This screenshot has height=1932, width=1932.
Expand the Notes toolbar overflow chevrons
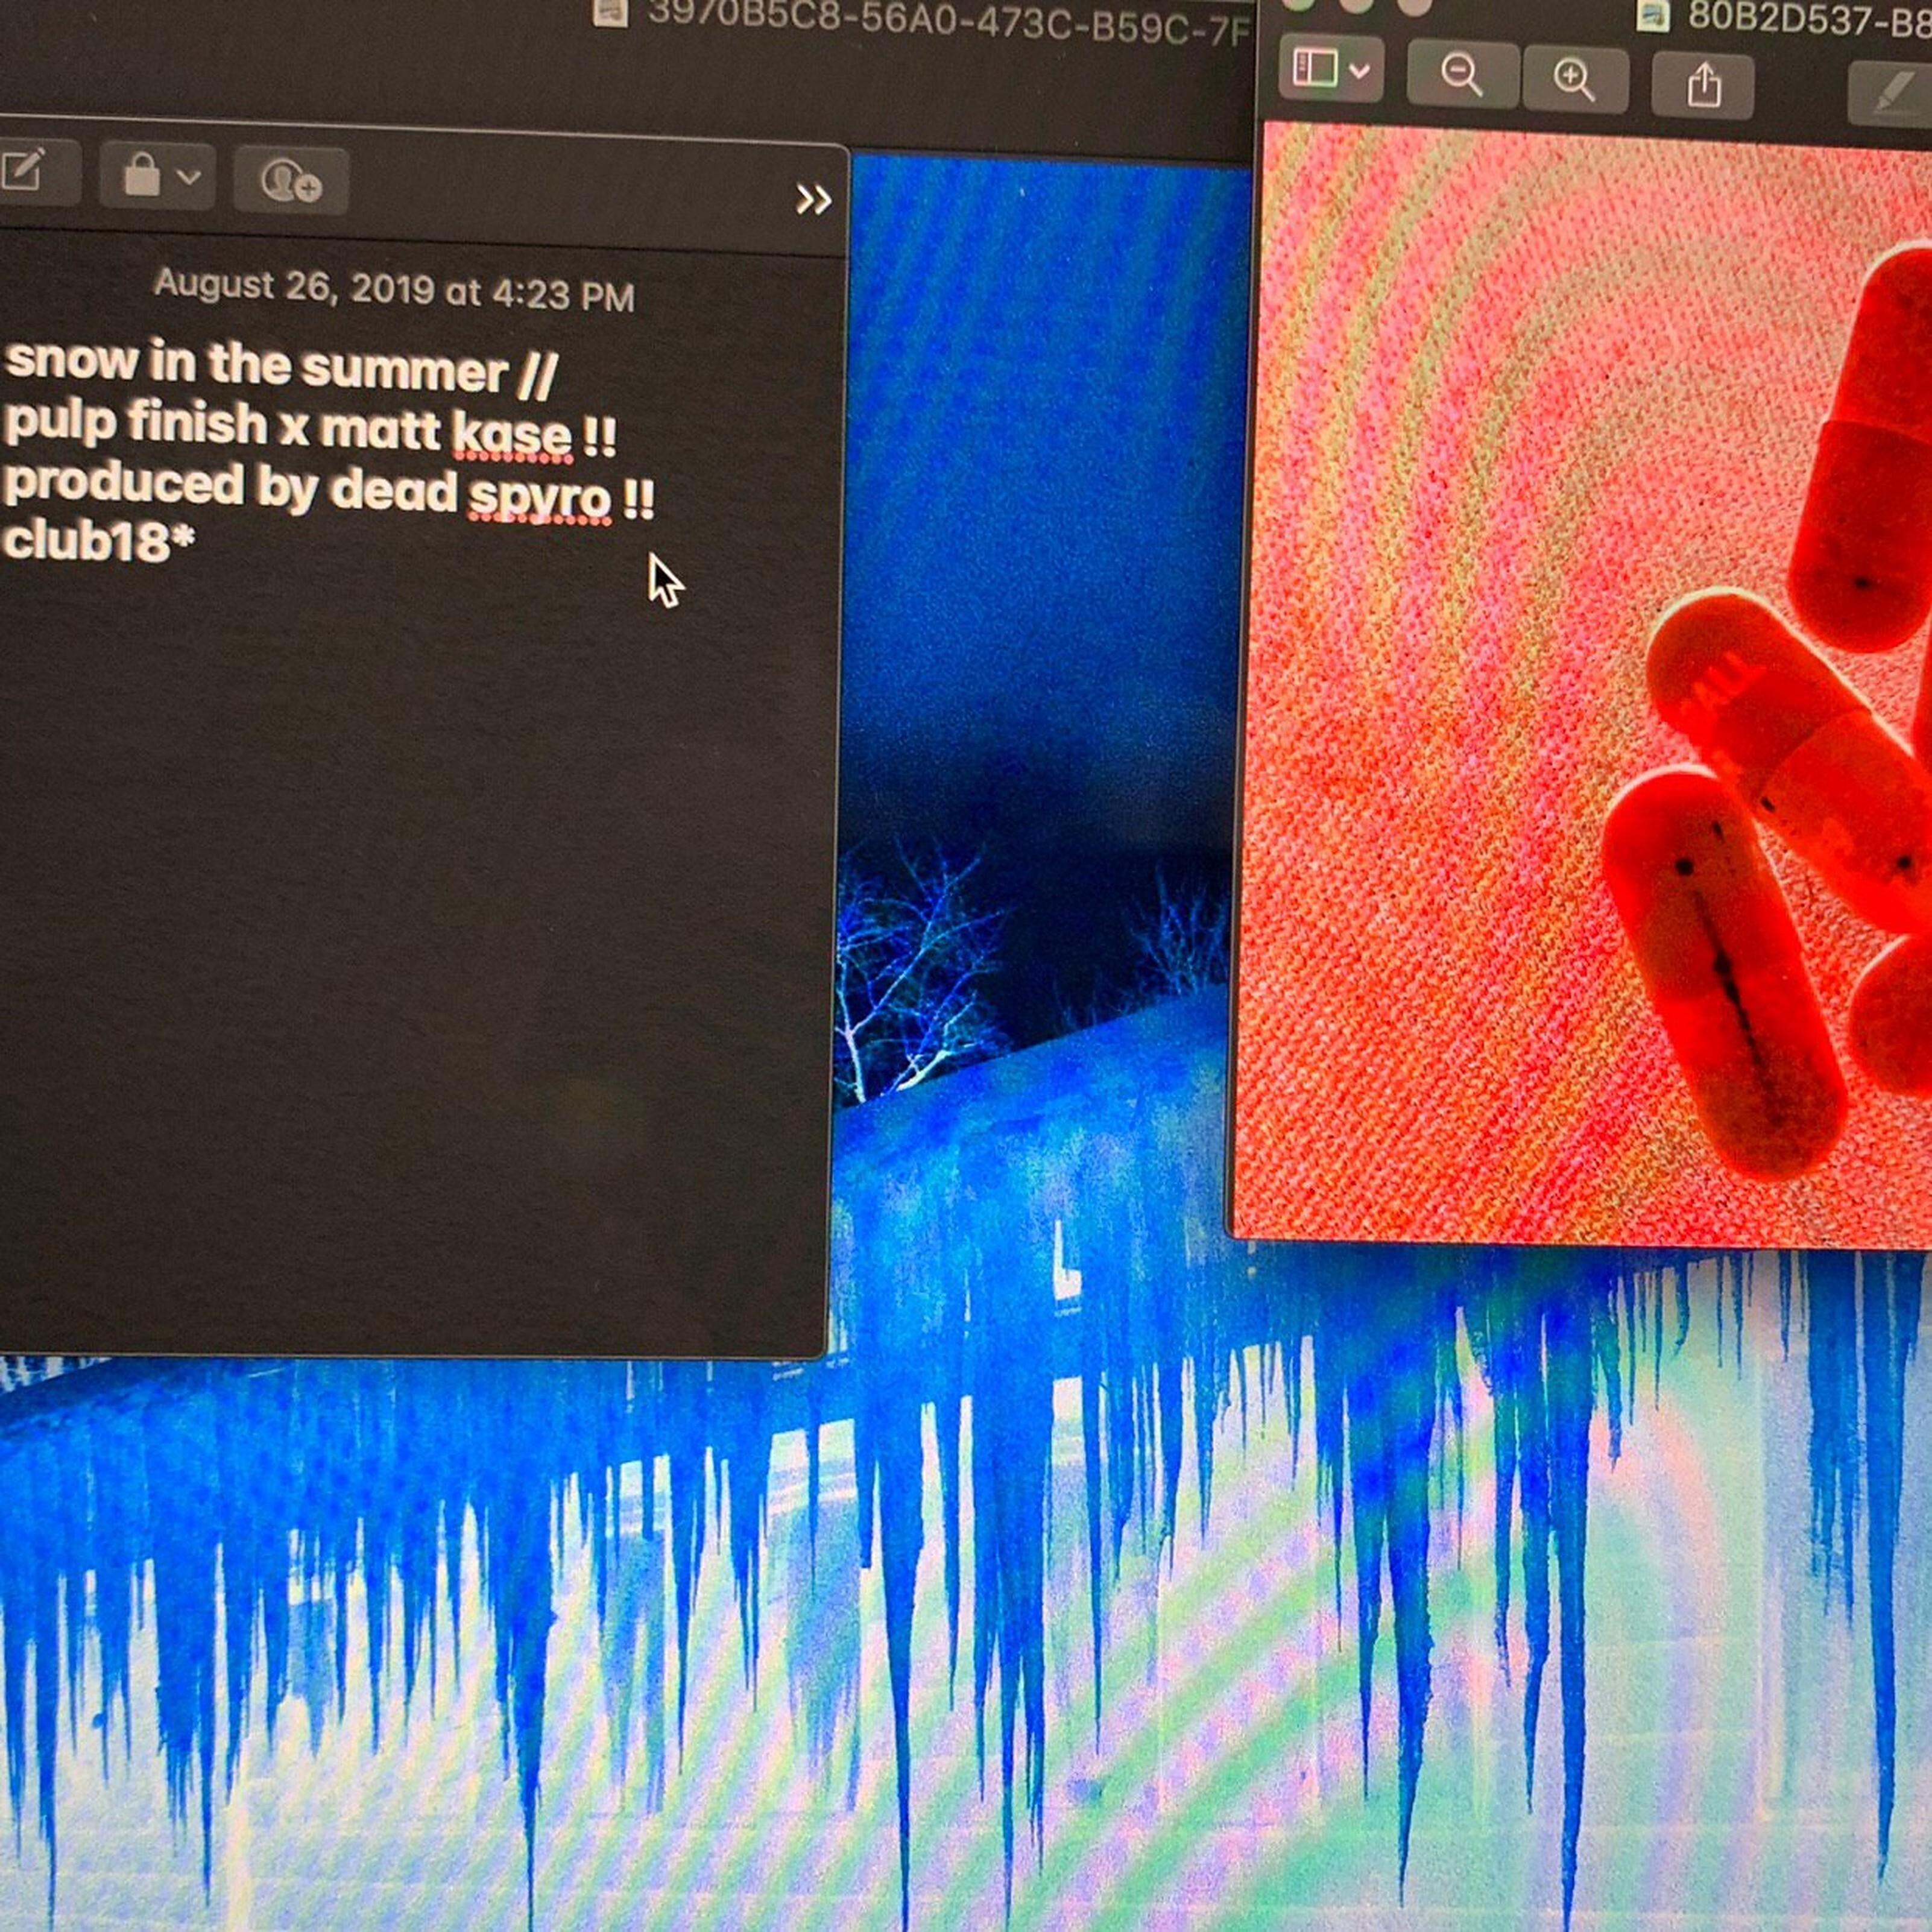(x=813, y=201)
